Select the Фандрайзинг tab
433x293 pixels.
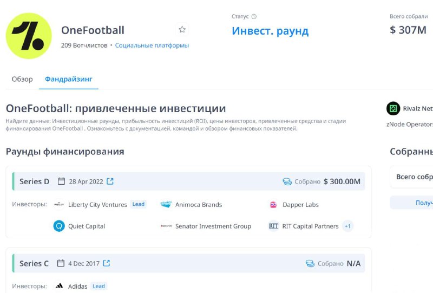tap(69, 79)
